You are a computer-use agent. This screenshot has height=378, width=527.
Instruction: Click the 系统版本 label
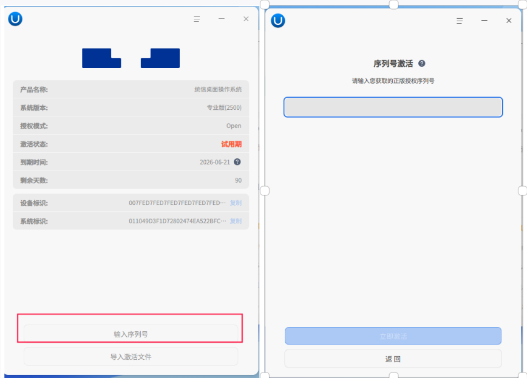click(34, 108)
